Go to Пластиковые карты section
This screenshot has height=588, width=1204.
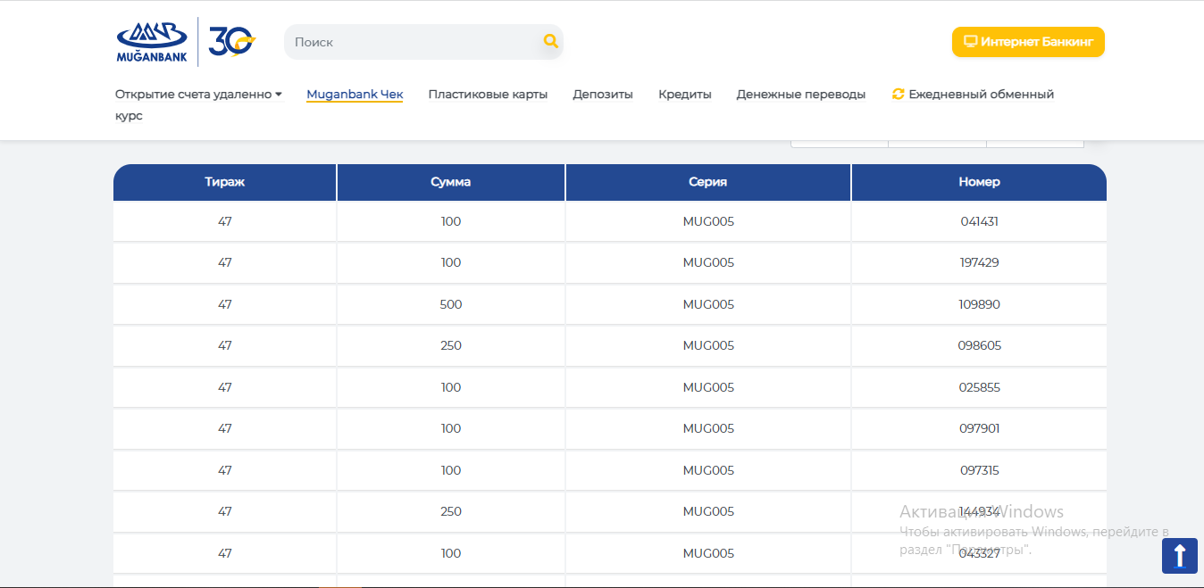(x=488, y=95)
